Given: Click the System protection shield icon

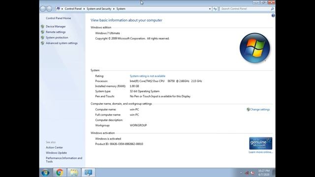Looking at the screenshot, I should (42, 37).
